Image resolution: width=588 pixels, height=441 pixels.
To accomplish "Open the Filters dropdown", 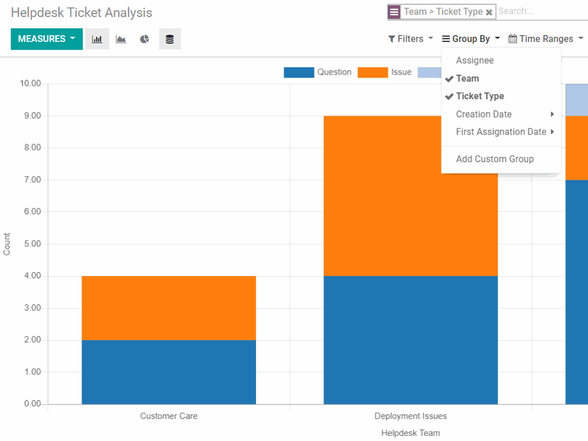I will [410, 39].
